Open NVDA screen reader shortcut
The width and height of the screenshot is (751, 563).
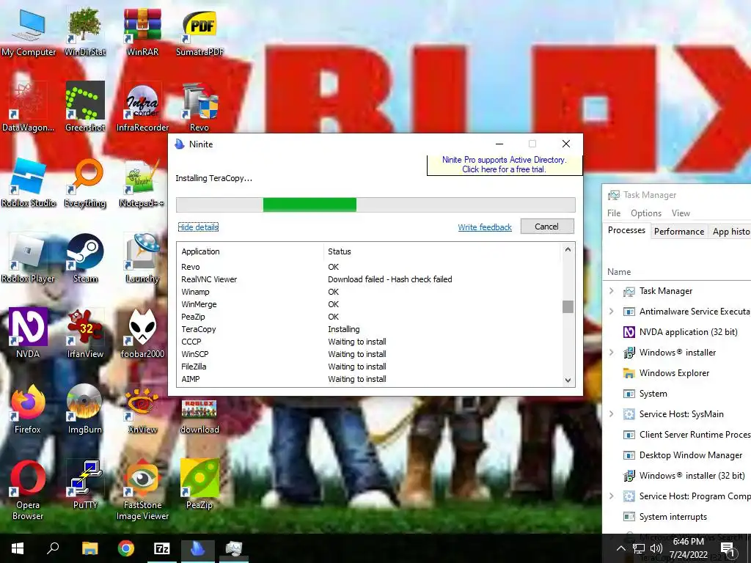pos(28,334)
